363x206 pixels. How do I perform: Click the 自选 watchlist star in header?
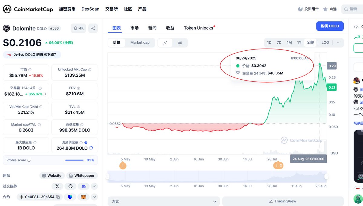click(325, 9)
